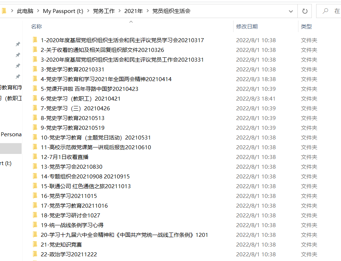Click folder icon of 8-党史学习教育20210513
The image size is (341, 261).
[35, 118]
